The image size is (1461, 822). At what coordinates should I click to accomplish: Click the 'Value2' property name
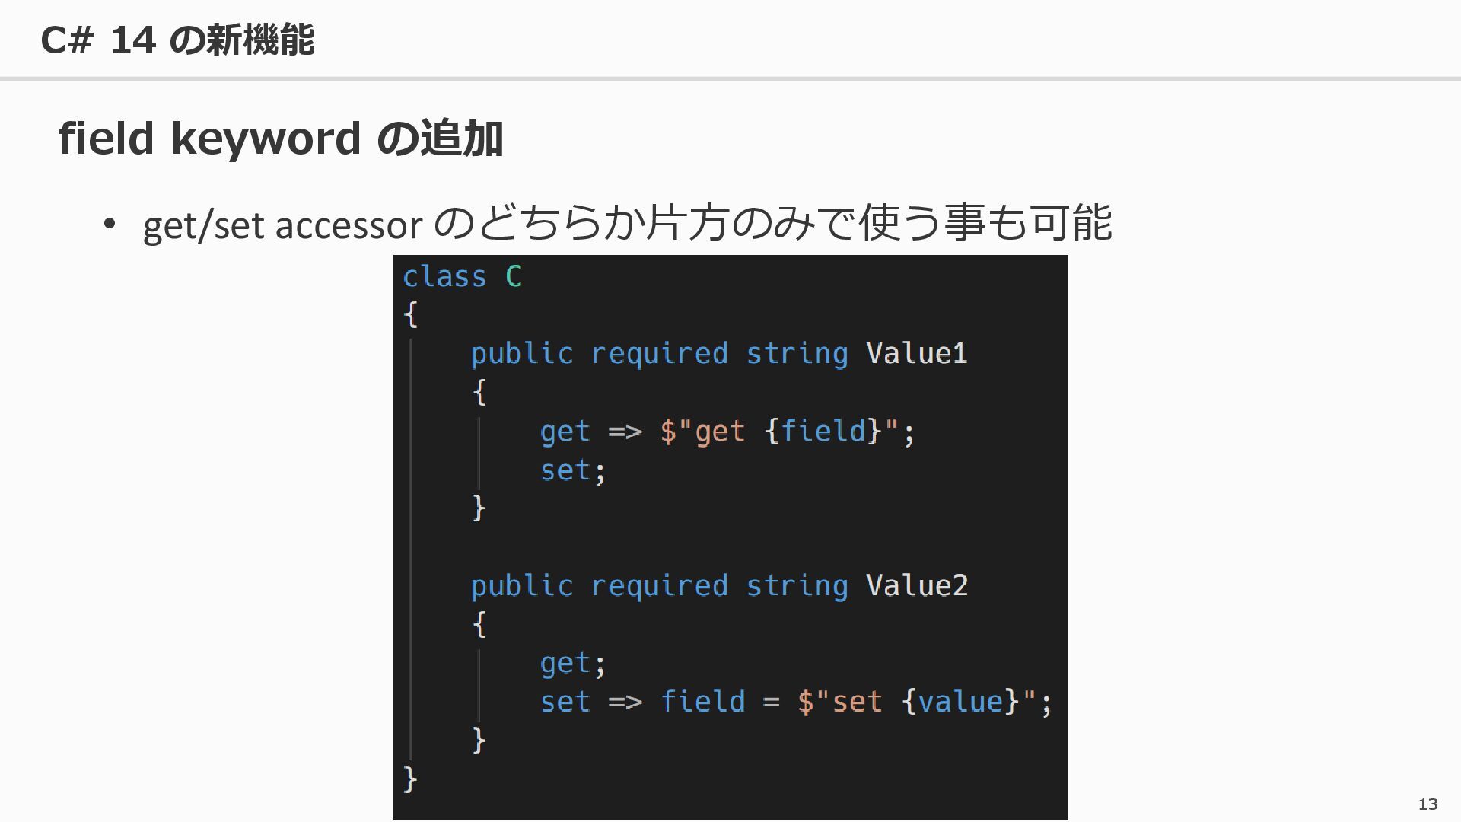(917, 585)
